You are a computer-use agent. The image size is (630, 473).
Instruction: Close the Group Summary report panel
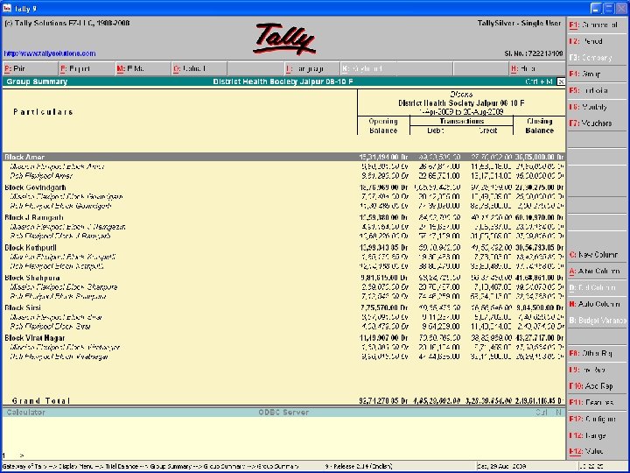tap(561, 81)
